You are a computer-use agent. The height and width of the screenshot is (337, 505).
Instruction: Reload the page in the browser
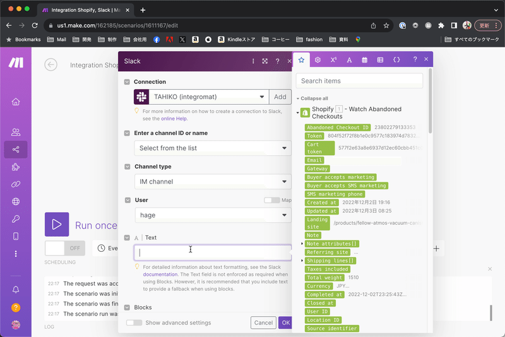(35, 25)
